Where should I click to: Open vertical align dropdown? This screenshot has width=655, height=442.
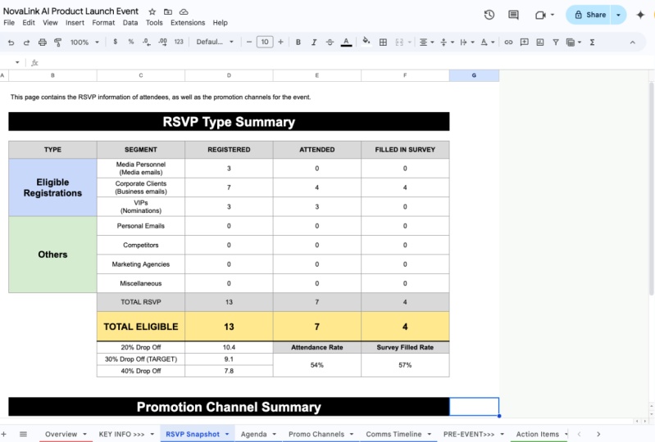point(447,42)
